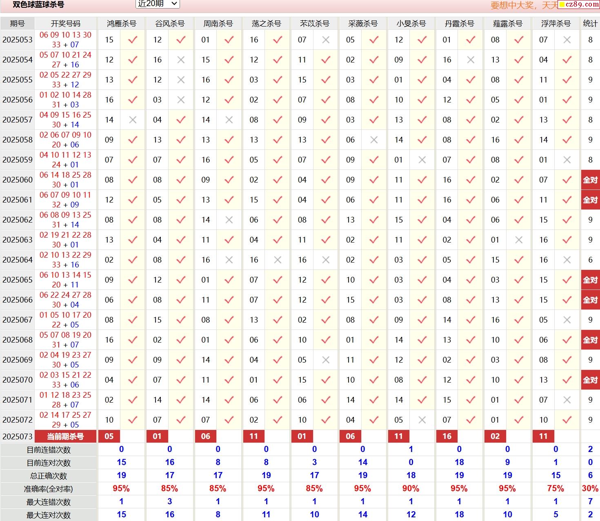The width and height of the screenshot is (600, 521).
Task: Click the cross mark in 鸿雁 column row 2025057
Action: [133, 120]
